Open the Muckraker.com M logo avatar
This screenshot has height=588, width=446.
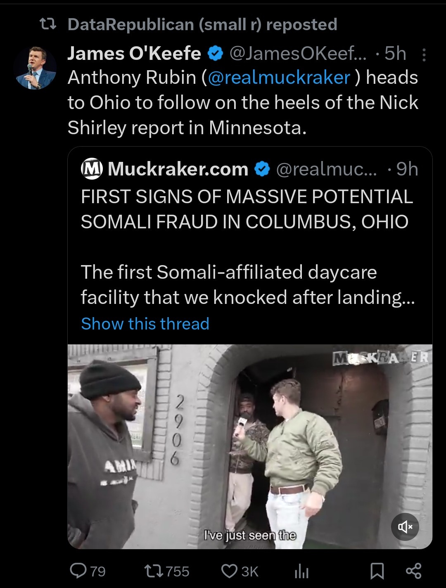92,169
